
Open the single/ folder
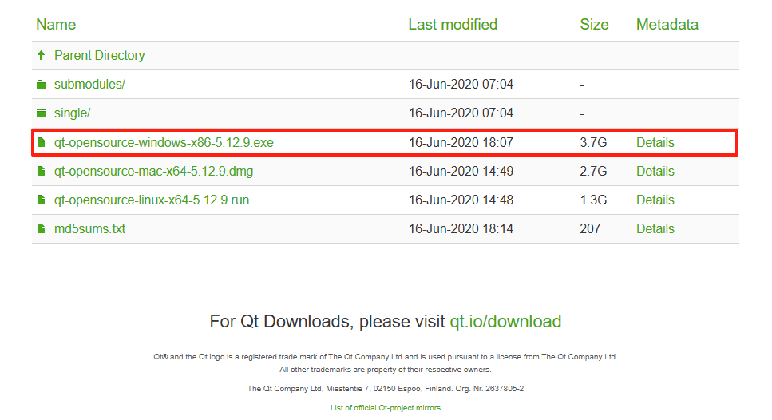coord(73,113)
